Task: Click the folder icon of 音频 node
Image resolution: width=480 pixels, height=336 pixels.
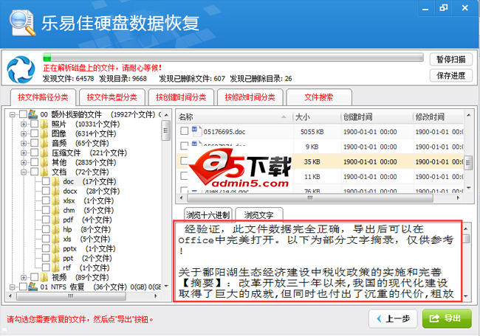Action: pos(44,143)
